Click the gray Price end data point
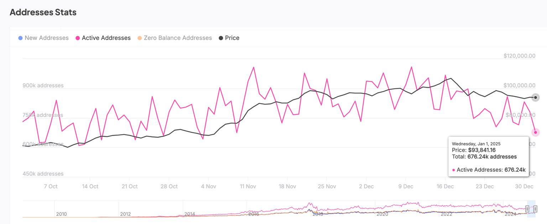Screen dimensions: 547x224 [535, 98]
